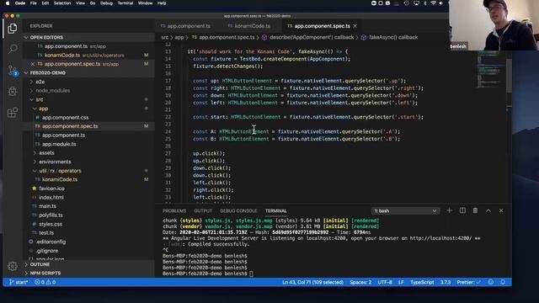Switch to the Problems panel tab
539x303 pixels.
[x=174, y=211]
